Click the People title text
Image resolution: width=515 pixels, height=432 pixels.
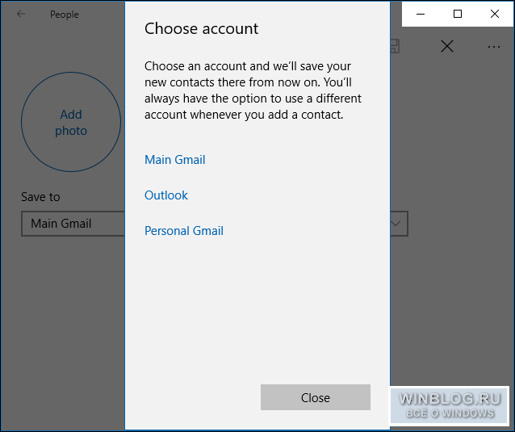(x=65, y=15)
